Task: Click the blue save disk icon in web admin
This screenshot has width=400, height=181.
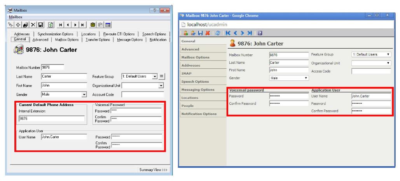Action: (200, 33)
